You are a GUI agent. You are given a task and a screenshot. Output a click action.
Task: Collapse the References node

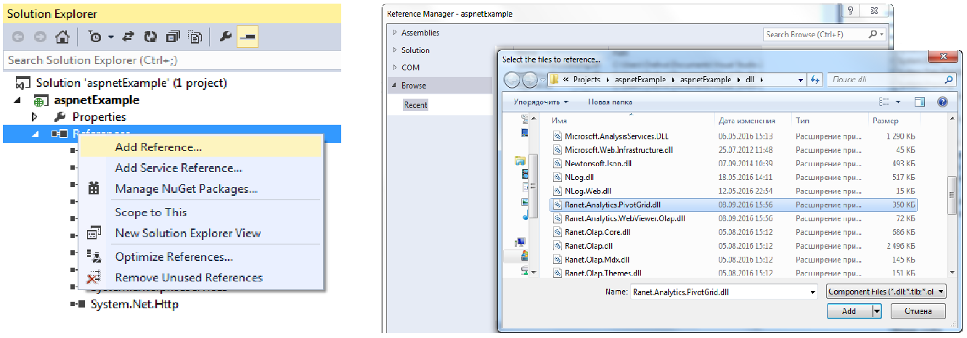(34, 133)
